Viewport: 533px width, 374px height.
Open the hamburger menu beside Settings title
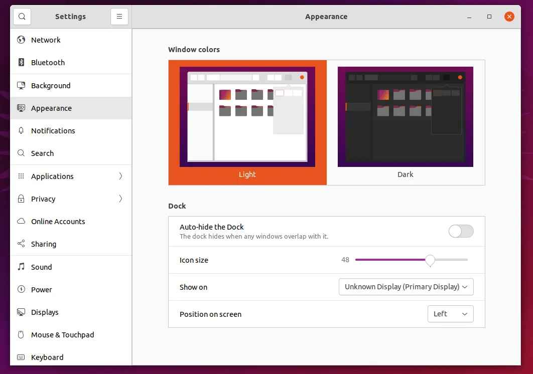tap(119, 17)
